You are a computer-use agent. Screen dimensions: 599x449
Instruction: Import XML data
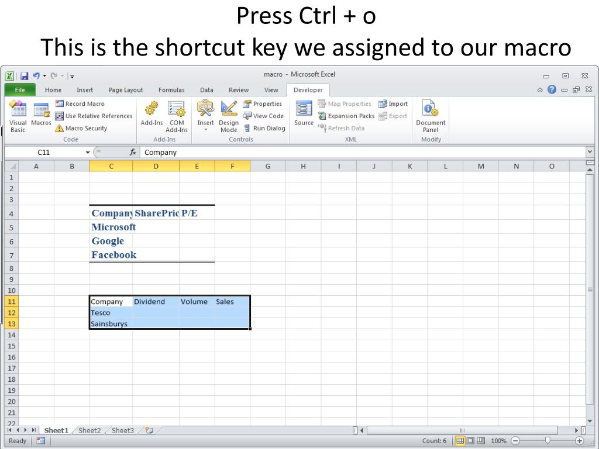[393, 103]
